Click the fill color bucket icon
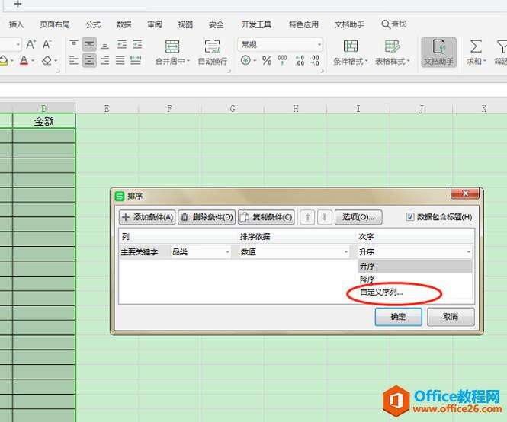 coord(3,60)
